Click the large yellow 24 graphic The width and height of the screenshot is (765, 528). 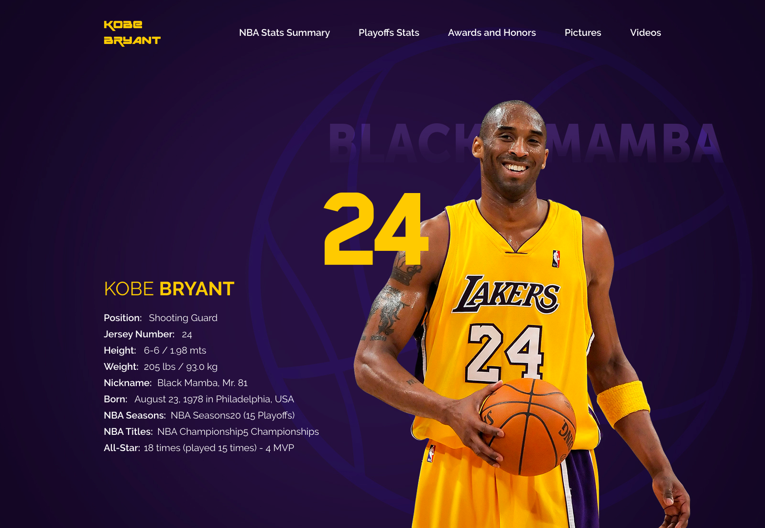pos(376,228)
